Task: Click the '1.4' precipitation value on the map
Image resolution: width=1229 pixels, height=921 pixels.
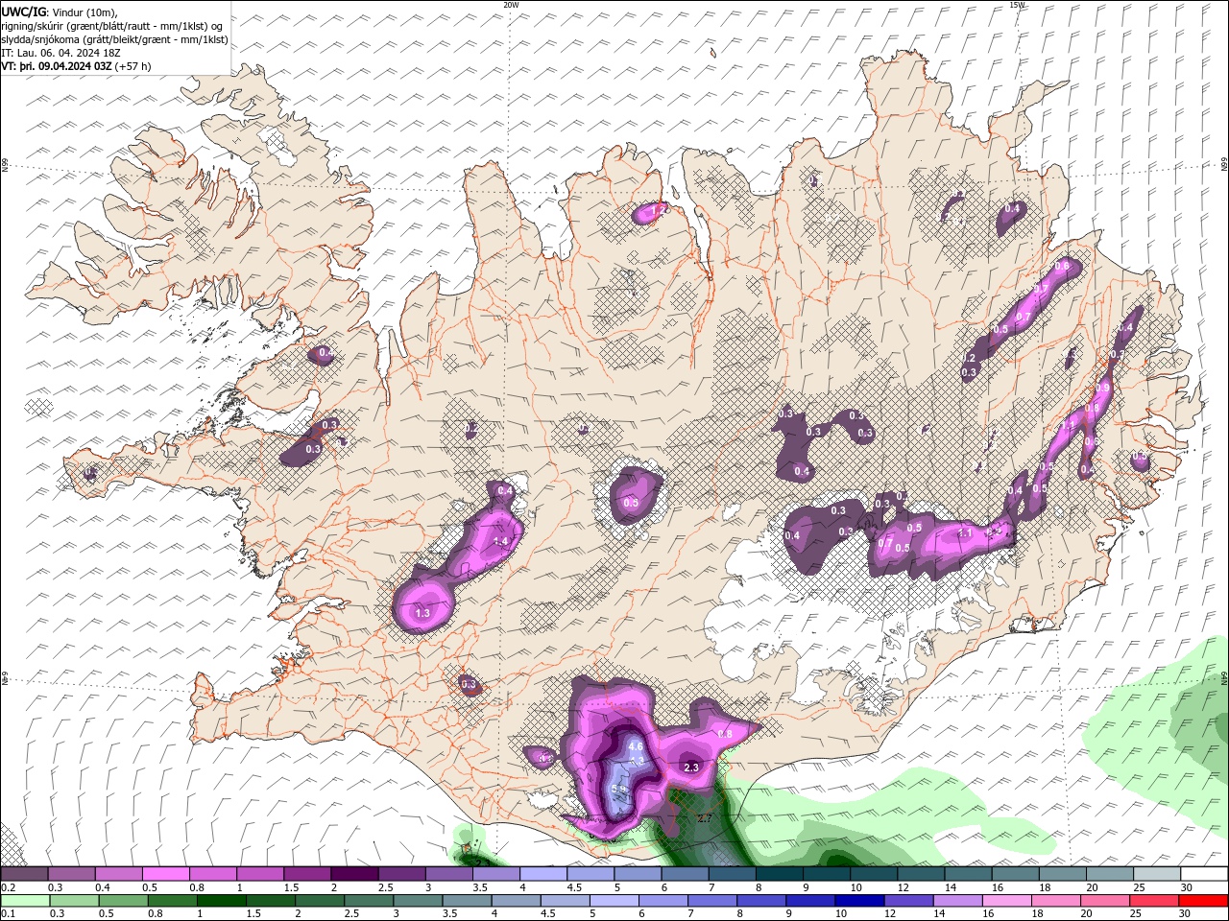Action: click(x=500, y=541)
